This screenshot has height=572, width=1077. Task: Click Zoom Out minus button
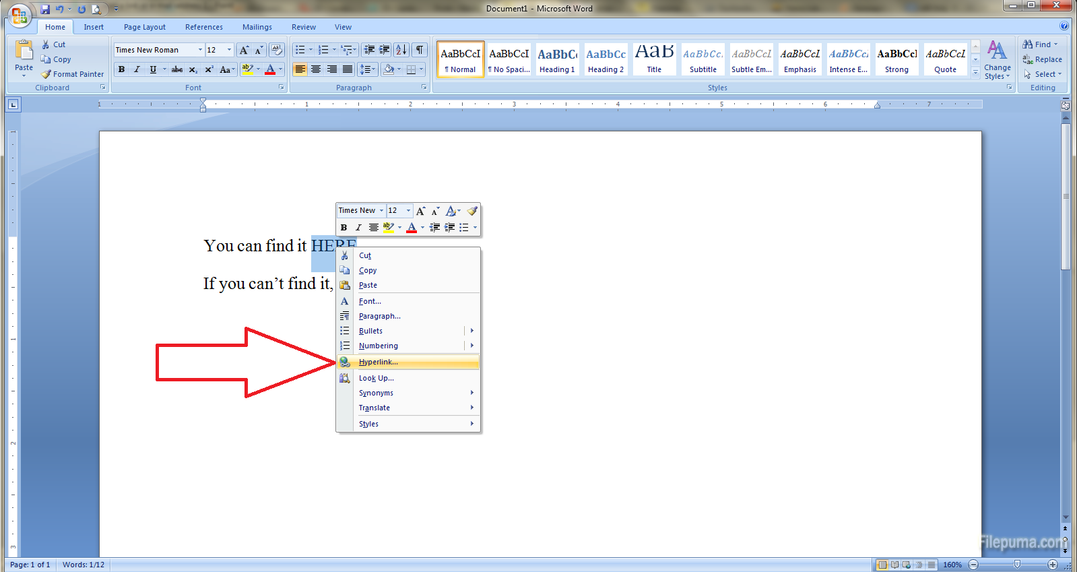[973, 565]
